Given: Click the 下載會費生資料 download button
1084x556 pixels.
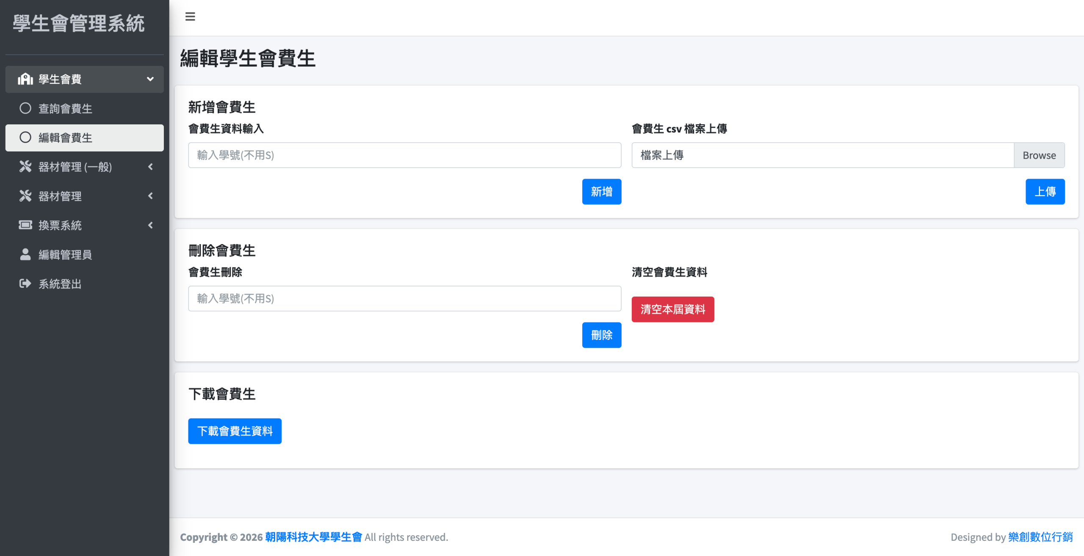Looking at the screenshot, I should (x=235, y=431).
